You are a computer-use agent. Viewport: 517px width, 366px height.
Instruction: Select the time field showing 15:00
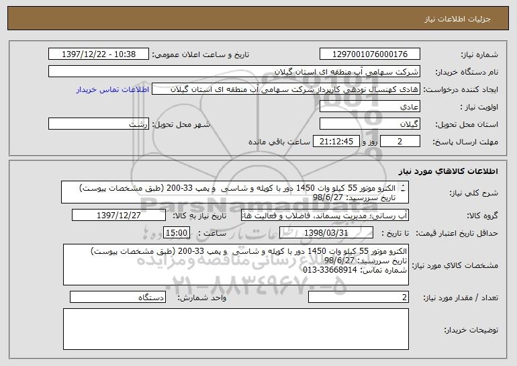click(x=177, y=233)
